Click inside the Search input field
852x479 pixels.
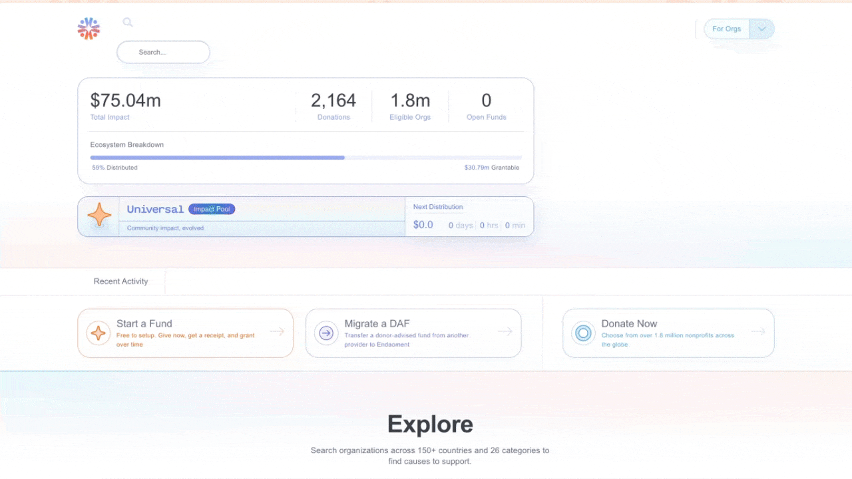(x=163, y=52)
